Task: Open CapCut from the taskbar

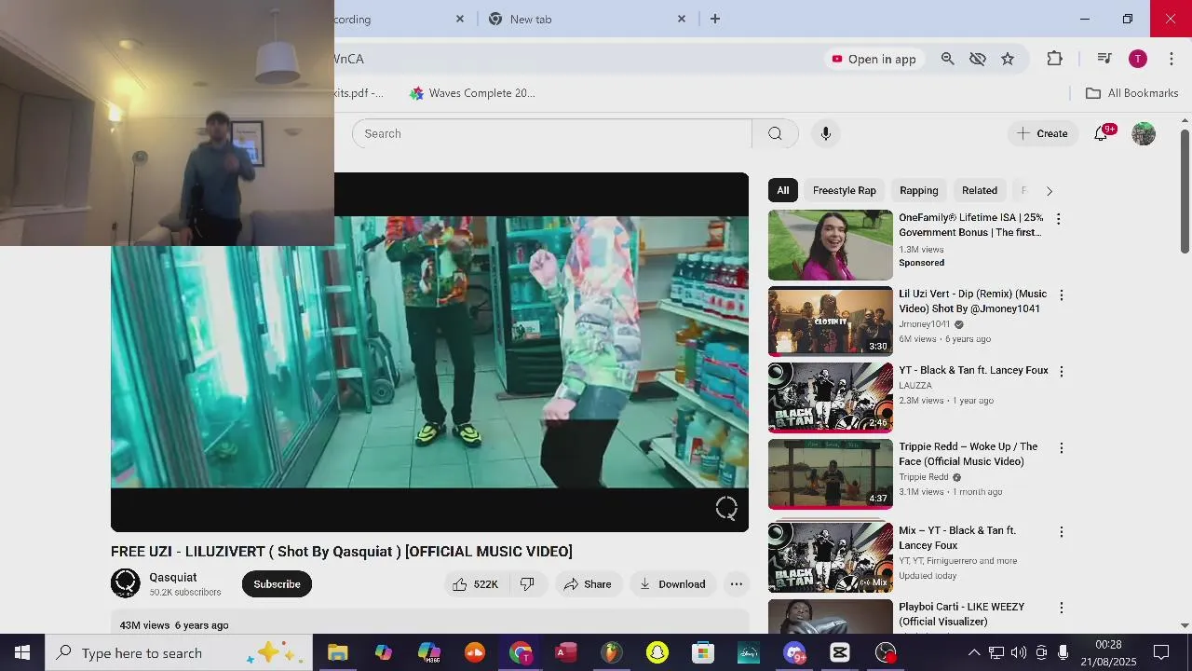Action: pos(840,652)
